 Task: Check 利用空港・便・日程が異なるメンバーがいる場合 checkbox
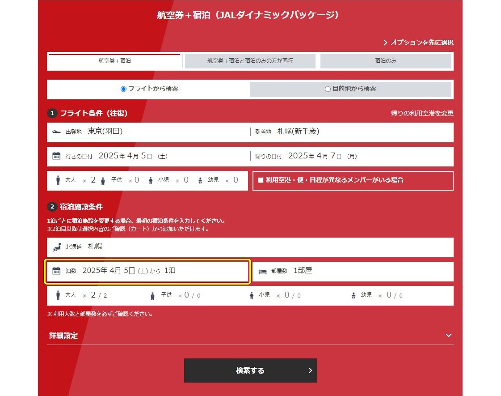[x=261, y=180]
